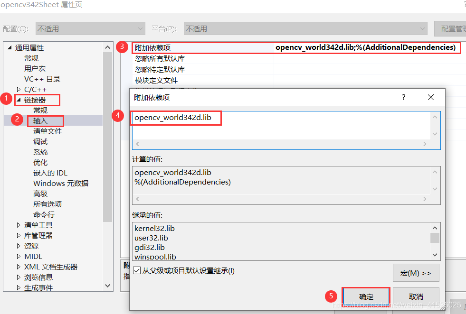The height and width of the screenshot is (314, 466).
Task: Select 所有选项 in the tree
Action: pyautogui.click(x=48, y=204)
